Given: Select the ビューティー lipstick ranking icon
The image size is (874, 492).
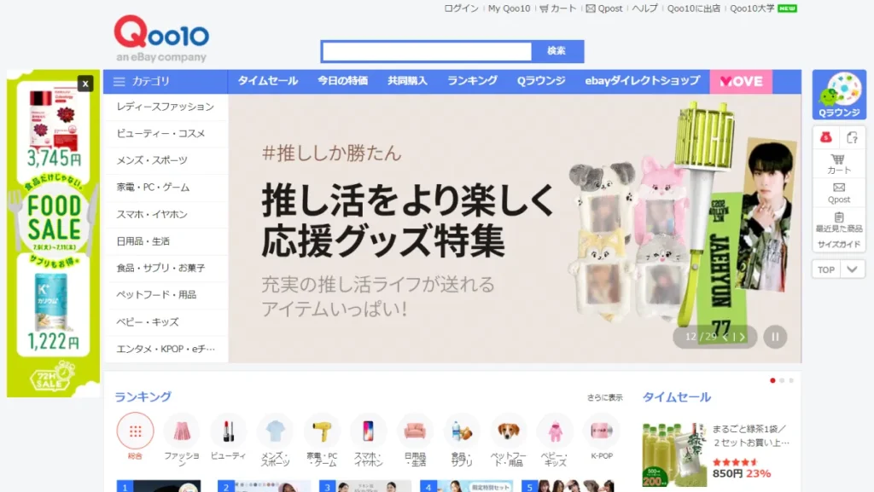Looking at the screenshot, I should [229, 431].
